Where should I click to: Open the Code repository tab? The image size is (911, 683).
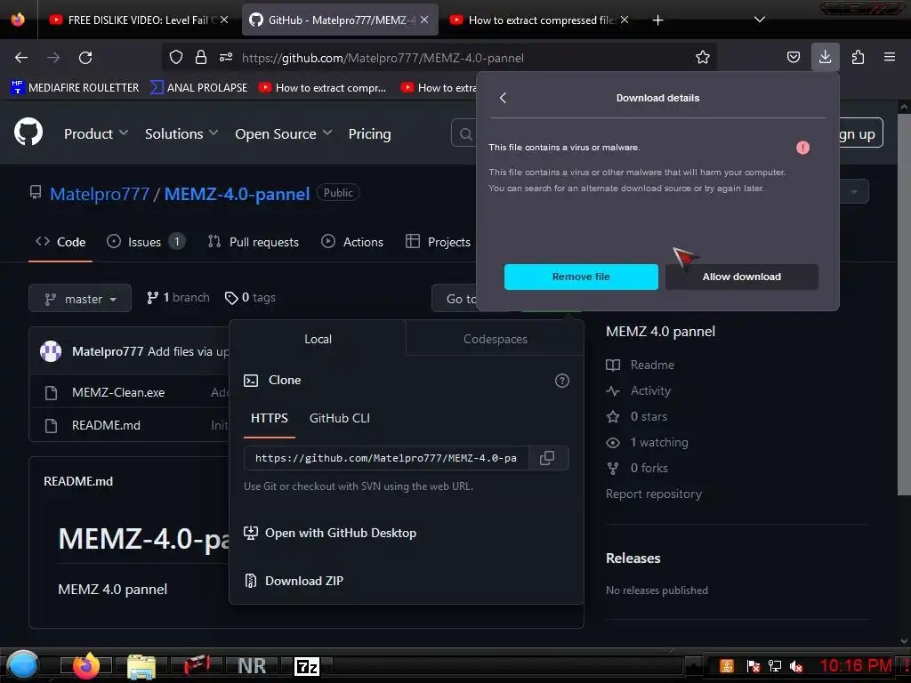pyautogui.click(x=60, y=242)
